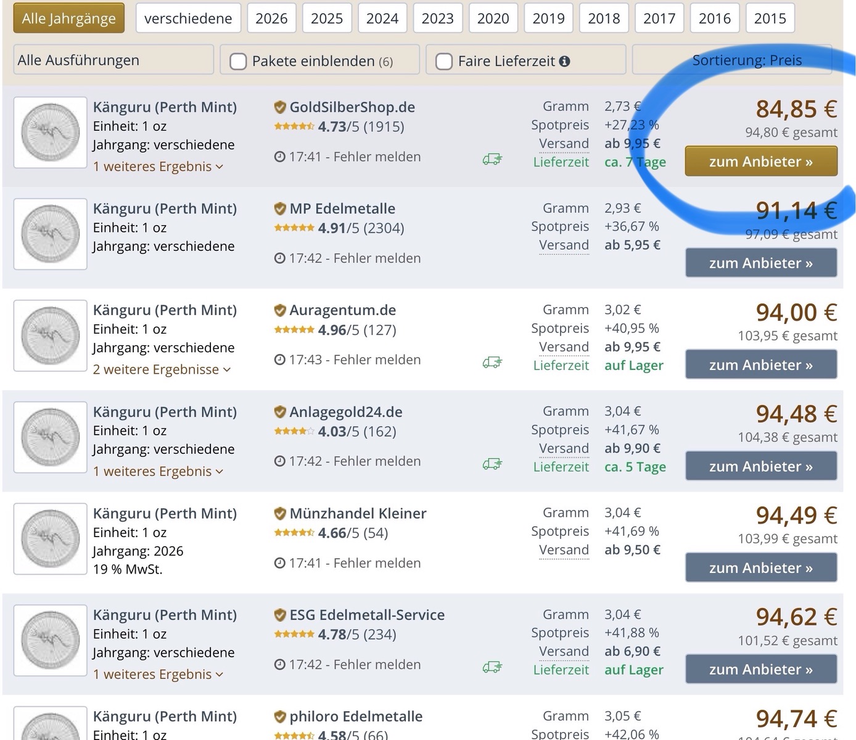Select the Alle Jahrgänge filter button

tap(68, 18)
